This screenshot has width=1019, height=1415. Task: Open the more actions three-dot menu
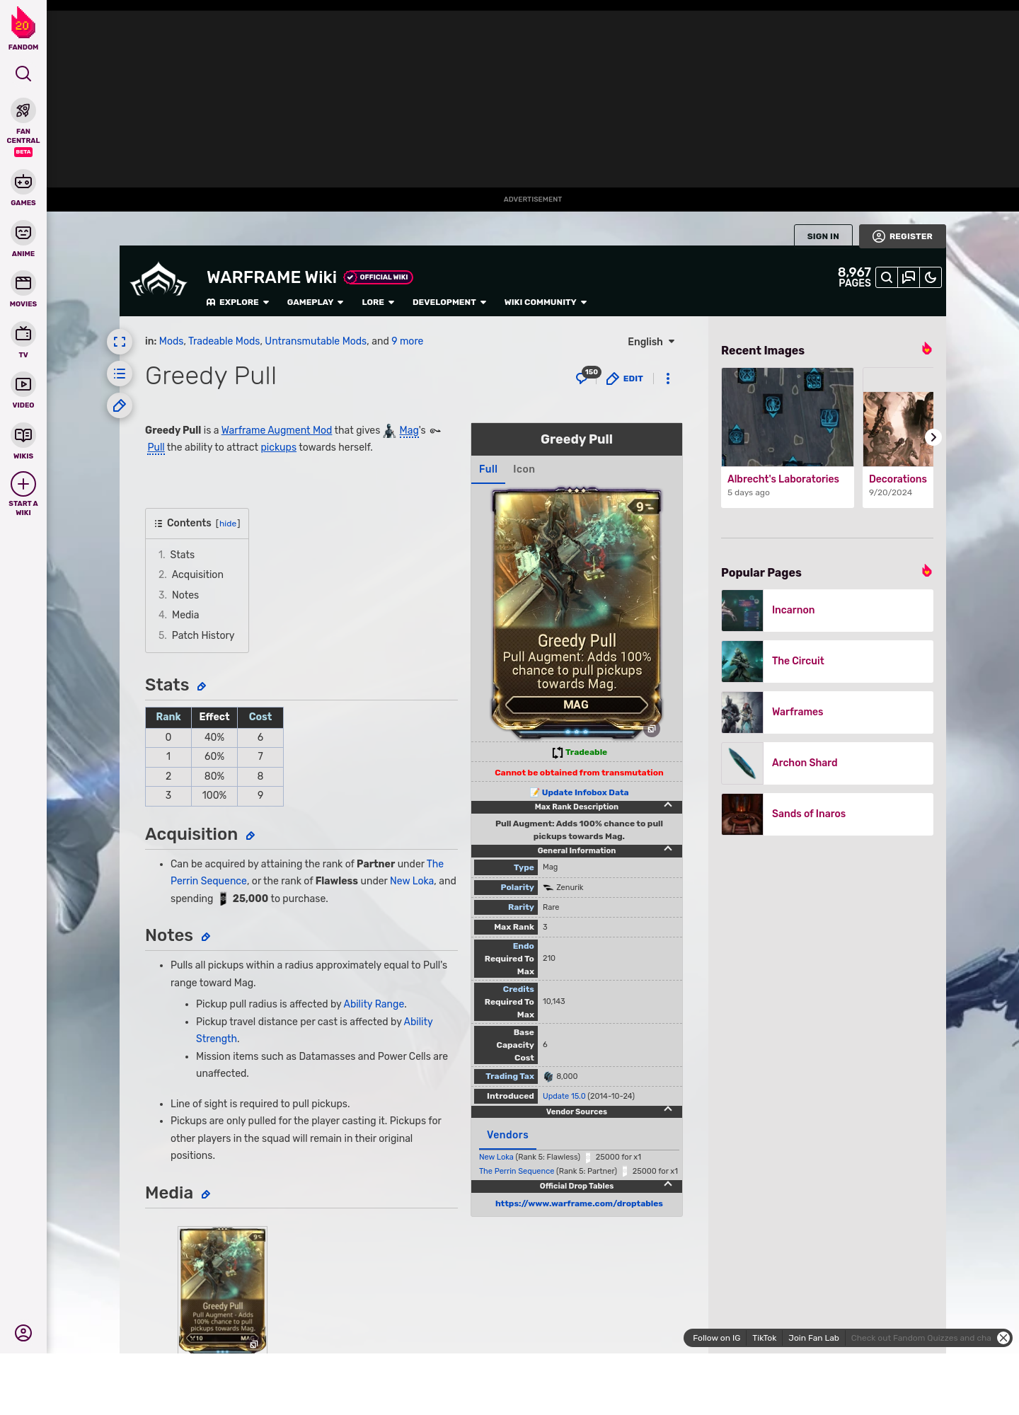click(x=668, y=379)
